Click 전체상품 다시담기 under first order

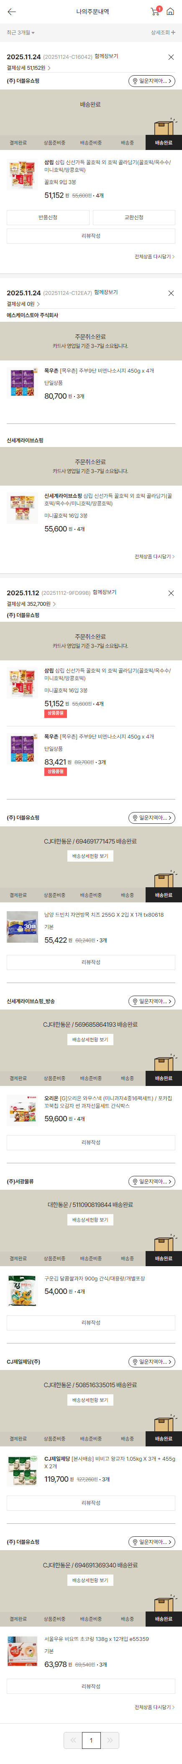155,257
